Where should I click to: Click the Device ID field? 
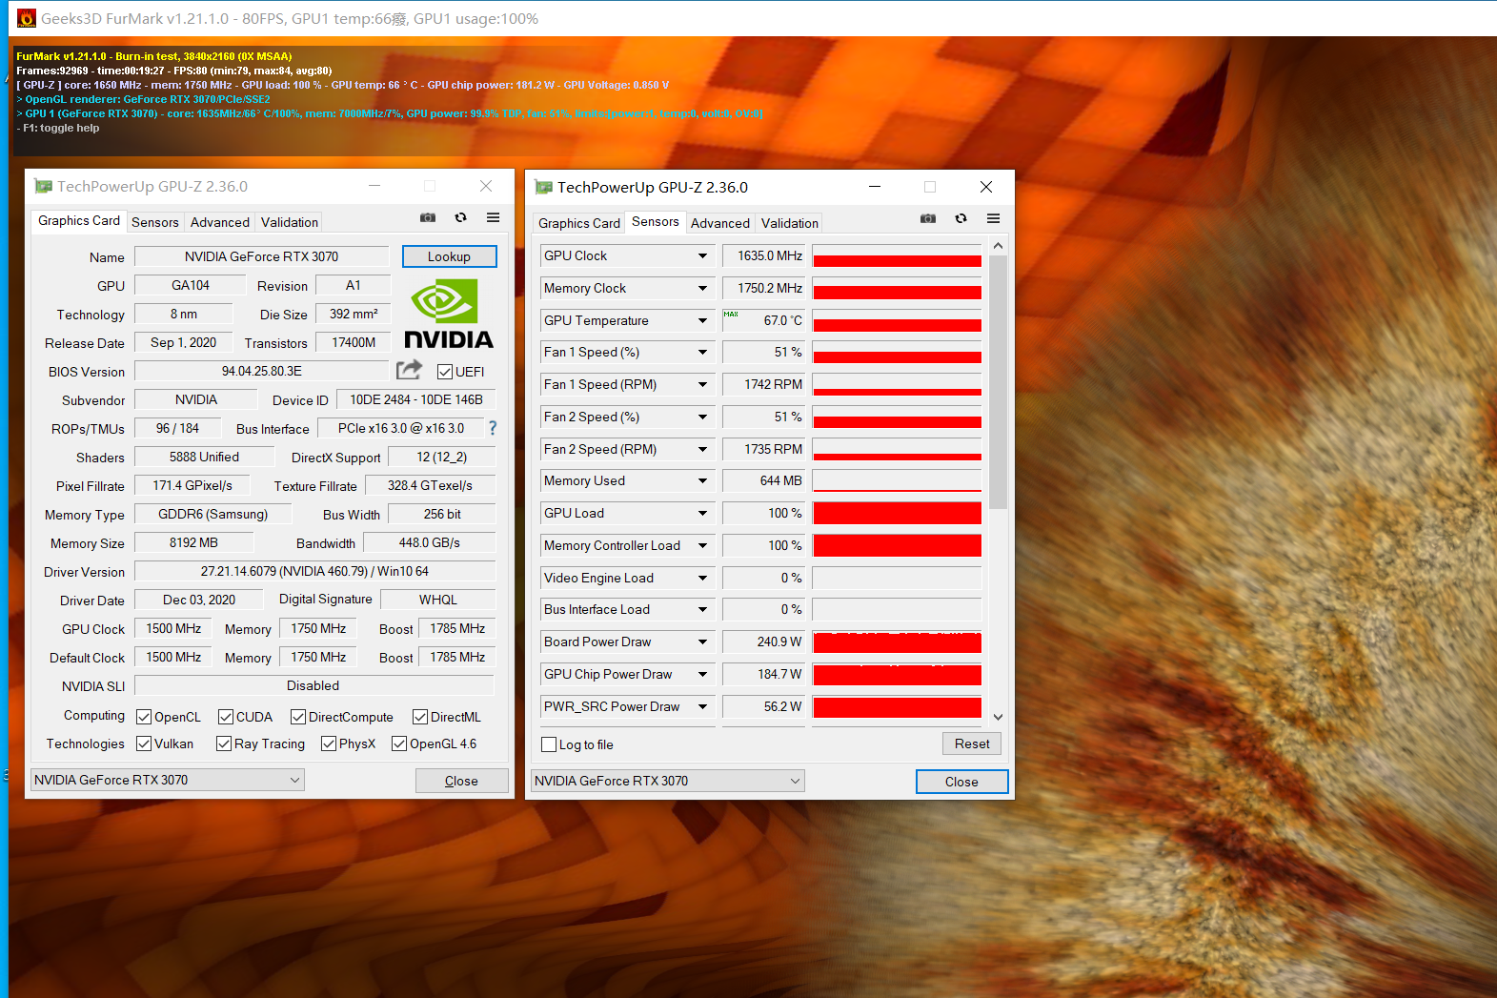(416, 399)
